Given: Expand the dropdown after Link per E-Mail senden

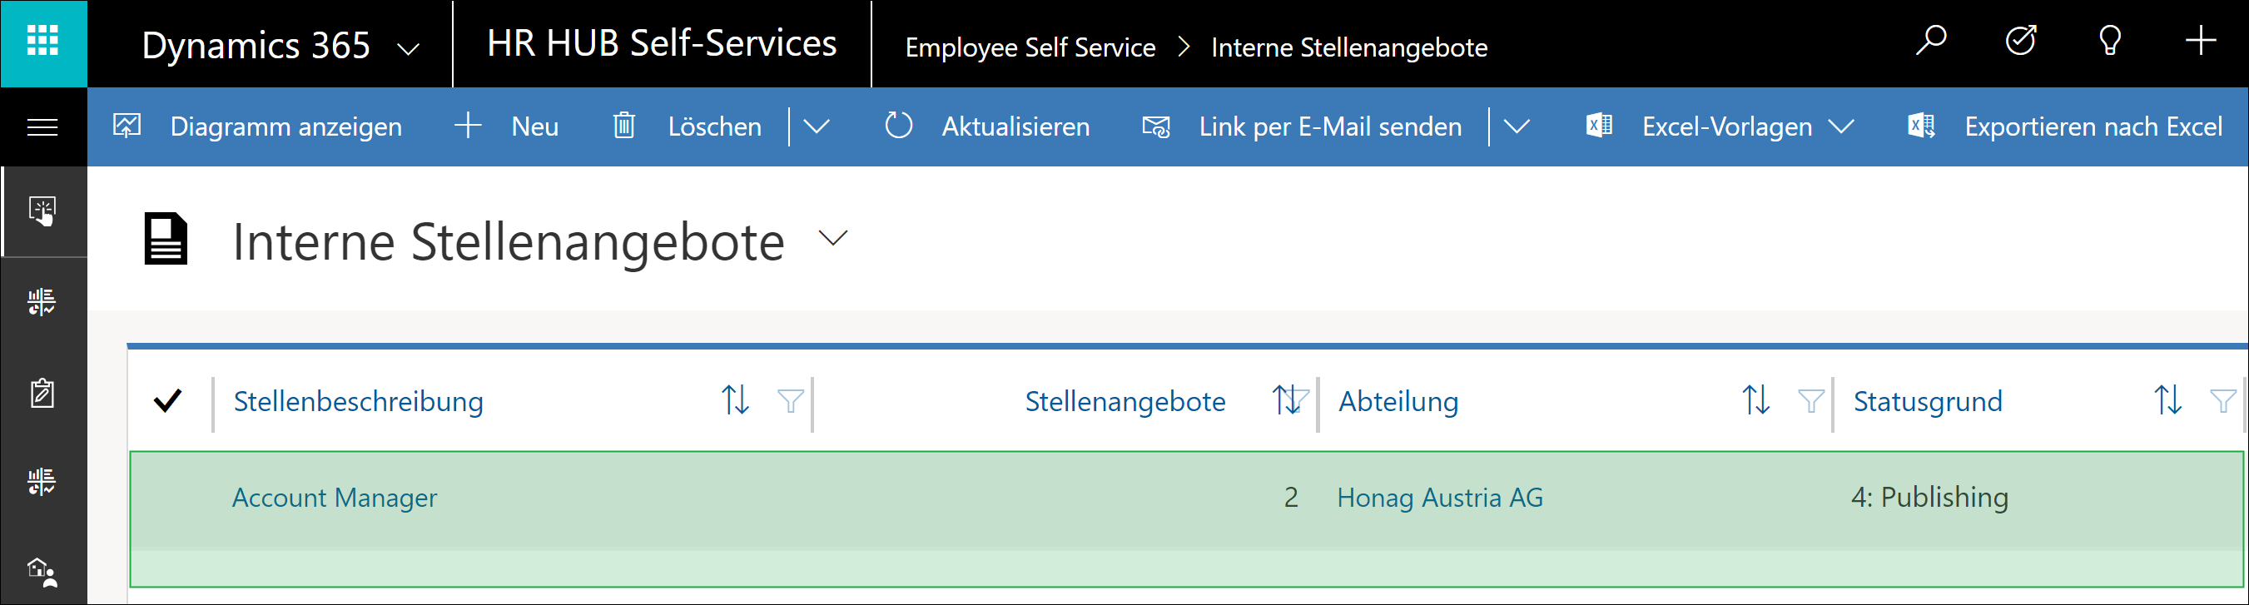Looking at the screenshot, I should [x=1517, y=127].
